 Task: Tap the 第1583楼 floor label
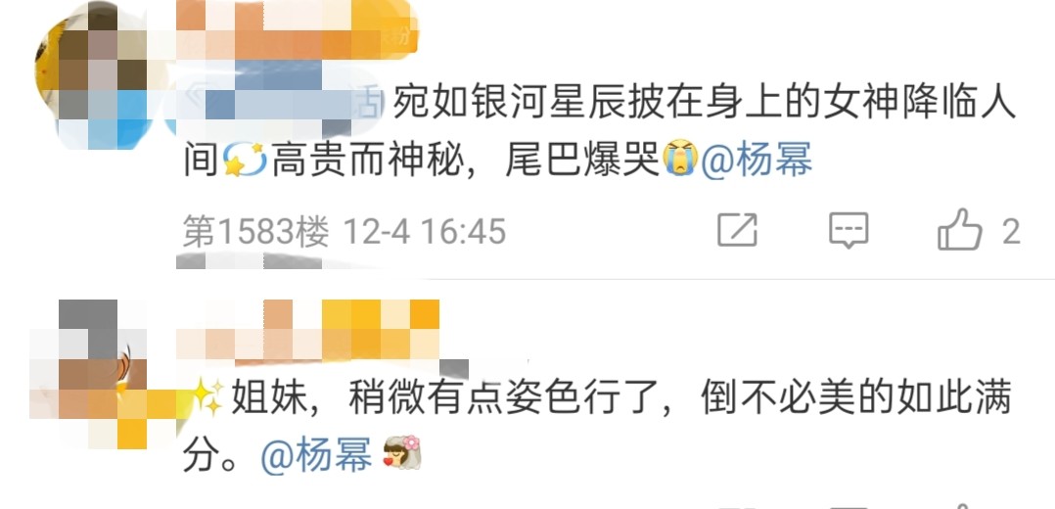coord(255,232)
